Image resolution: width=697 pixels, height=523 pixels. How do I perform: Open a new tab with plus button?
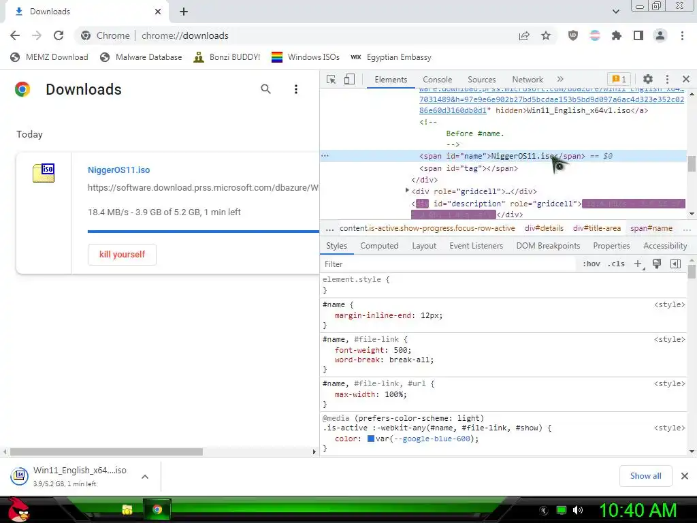point(184,12)
